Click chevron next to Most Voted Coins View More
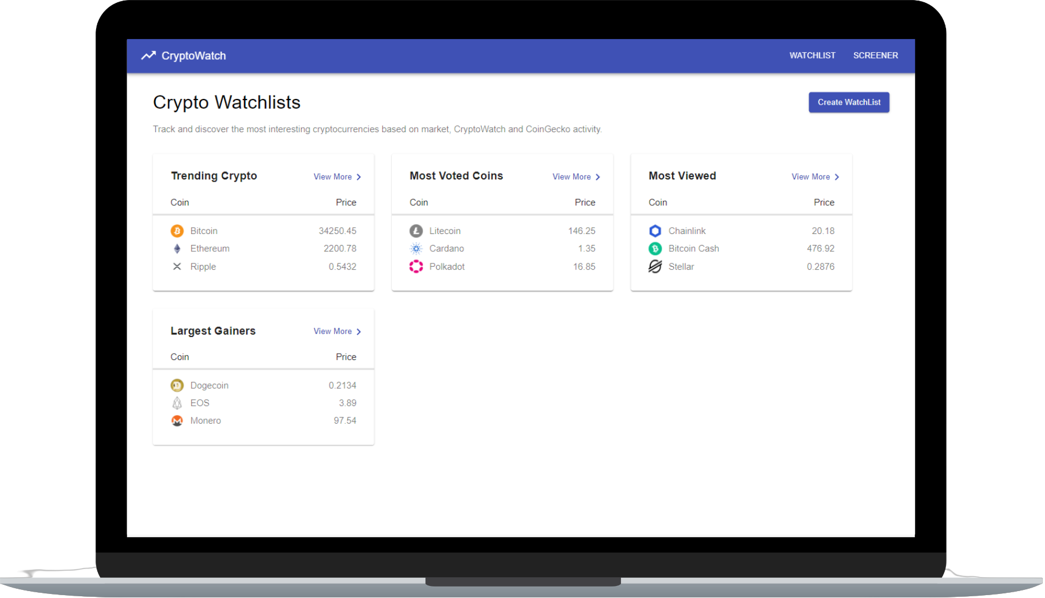The width and height of the screenshot is (1045, 598). 598,177
